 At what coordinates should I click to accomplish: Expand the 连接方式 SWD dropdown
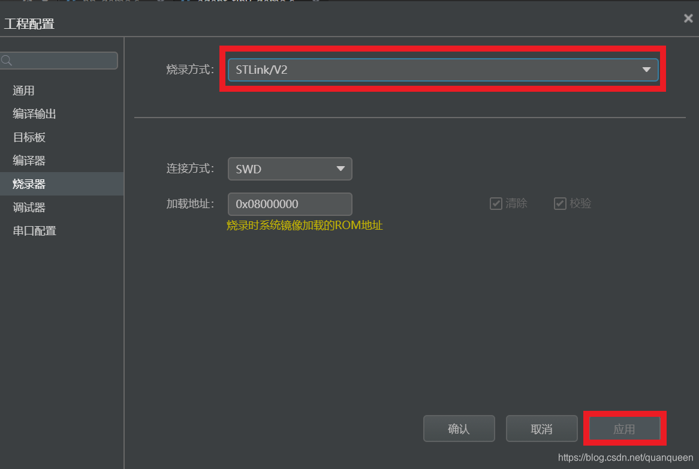pos(290,169)
